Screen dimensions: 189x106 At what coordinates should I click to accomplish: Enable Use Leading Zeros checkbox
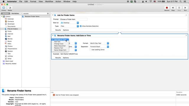(90, 50)
